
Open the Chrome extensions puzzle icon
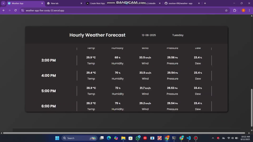(235, 10)
